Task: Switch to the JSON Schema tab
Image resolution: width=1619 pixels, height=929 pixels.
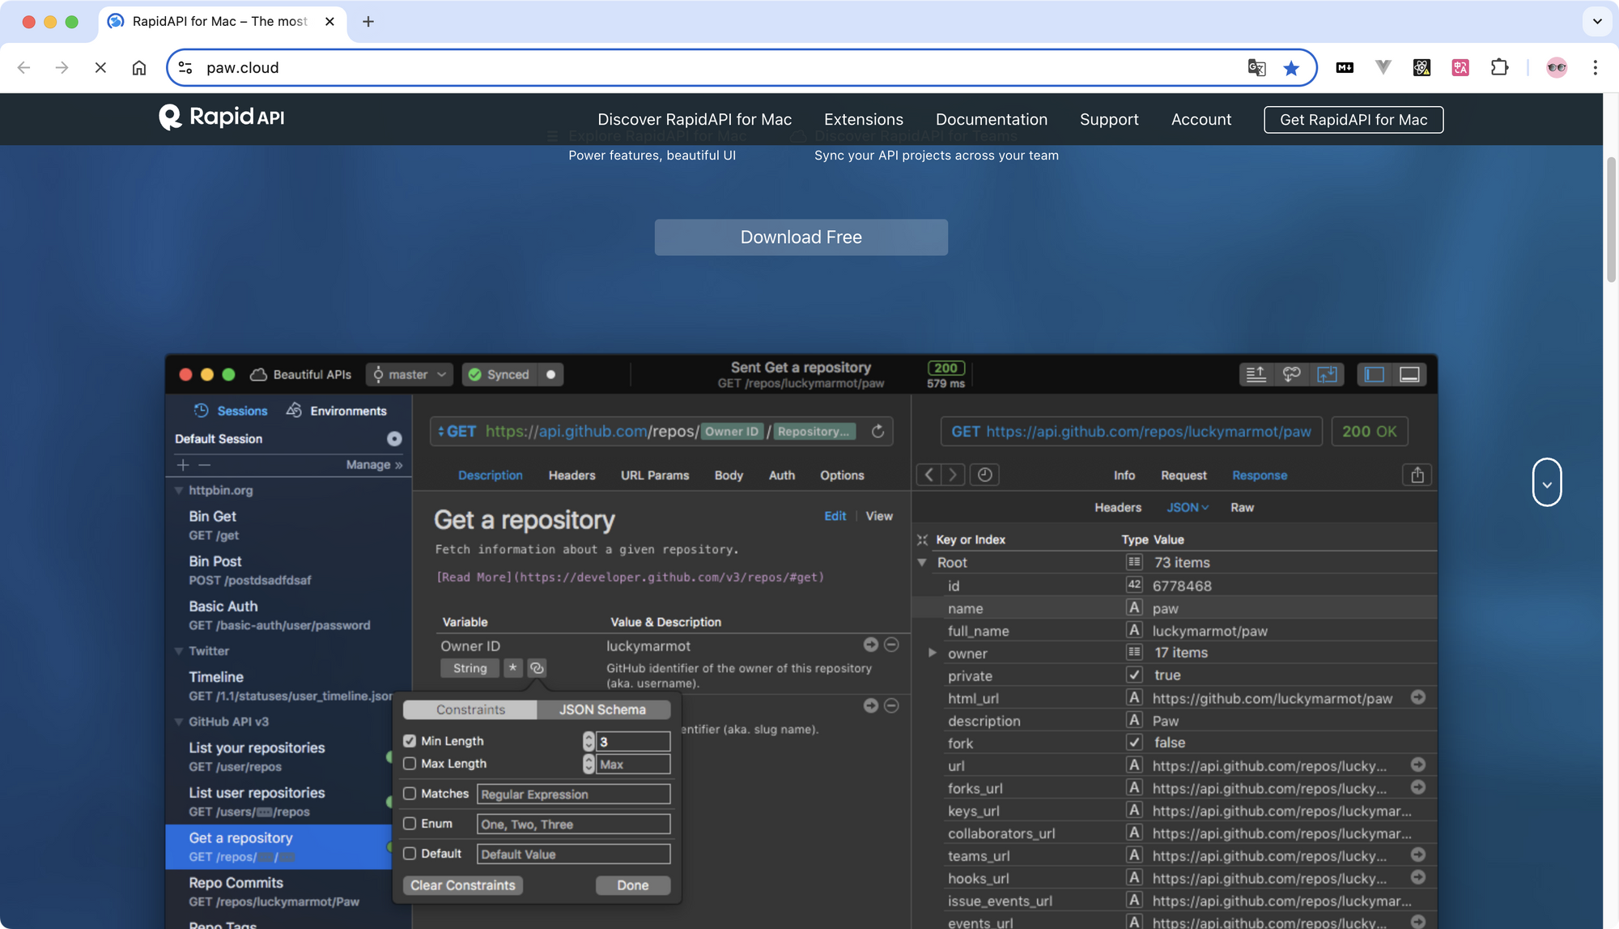Action: click(x=602, y=710)
